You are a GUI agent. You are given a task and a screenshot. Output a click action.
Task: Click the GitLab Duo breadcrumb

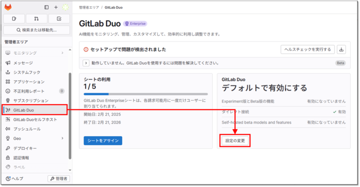(x=114, y=7)
